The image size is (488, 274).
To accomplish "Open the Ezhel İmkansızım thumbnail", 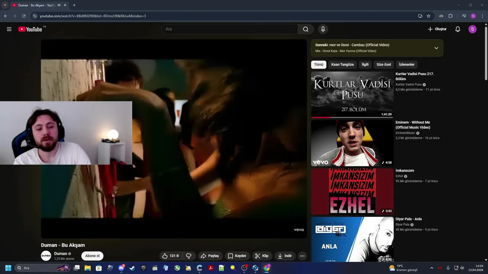I will pos(352,191).
